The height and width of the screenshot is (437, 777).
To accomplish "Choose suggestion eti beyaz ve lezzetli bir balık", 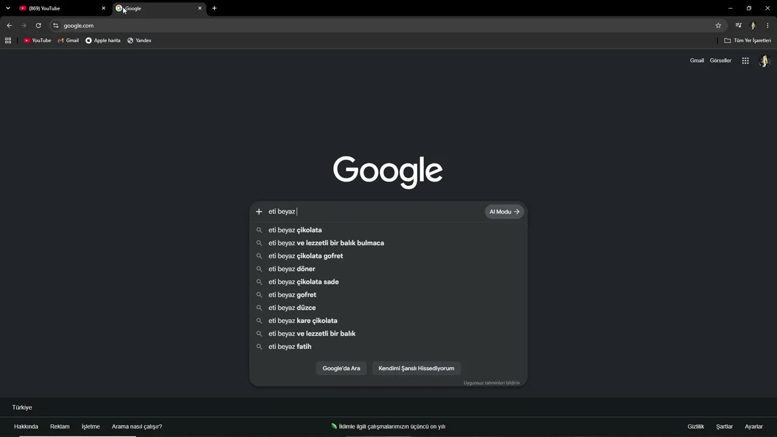I will [x=388, y=334].
